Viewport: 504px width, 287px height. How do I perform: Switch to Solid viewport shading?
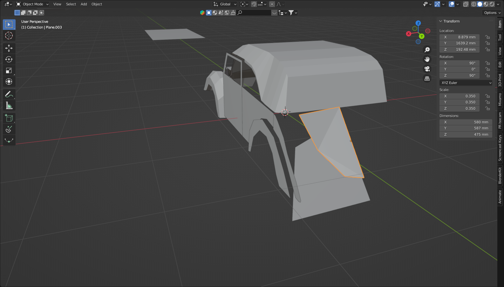tap(480, 4)
